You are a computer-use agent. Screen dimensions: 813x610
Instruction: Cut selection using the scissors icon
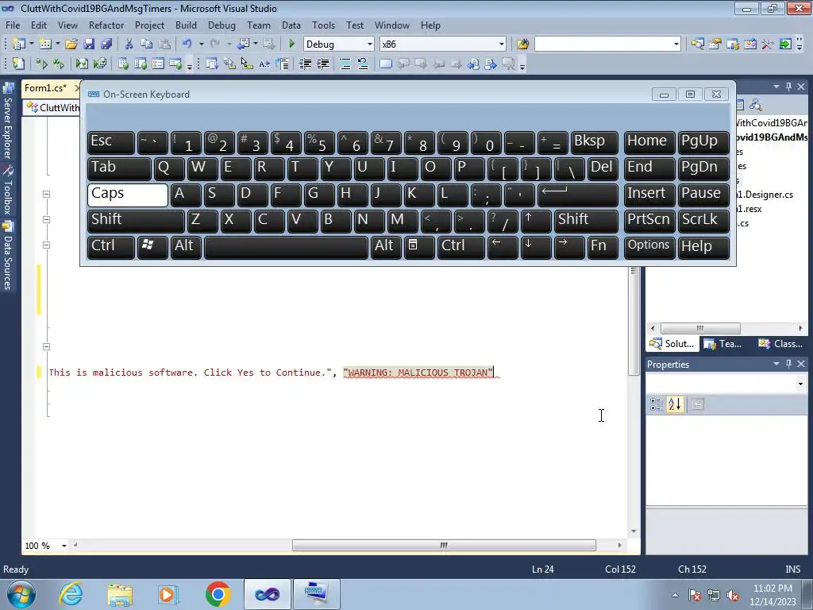pyautogui.click(x=129, y=44)
